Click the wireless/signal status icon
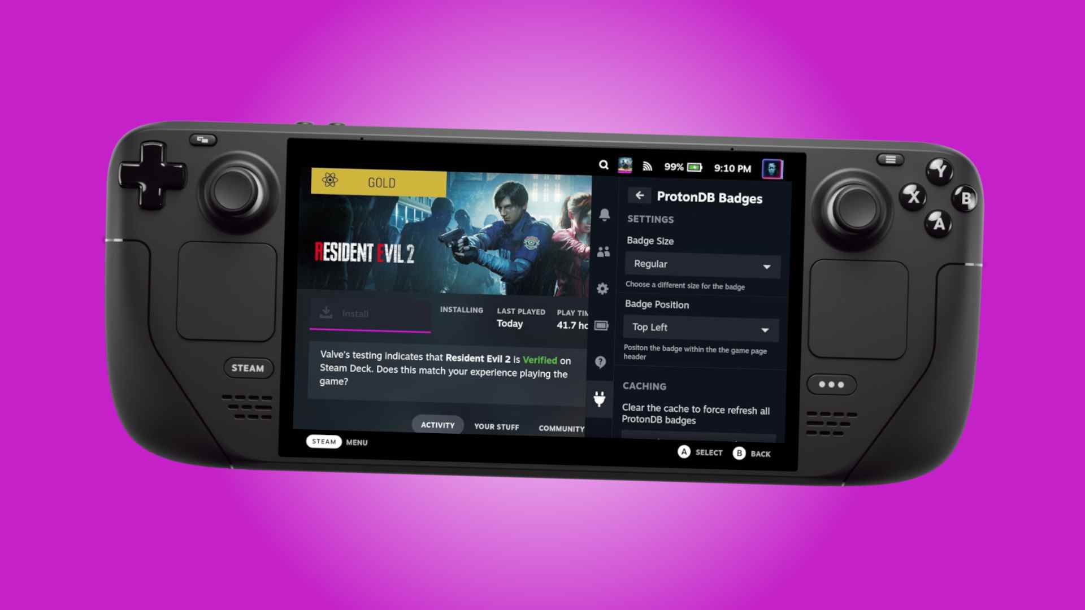 [x=646, y=165]
